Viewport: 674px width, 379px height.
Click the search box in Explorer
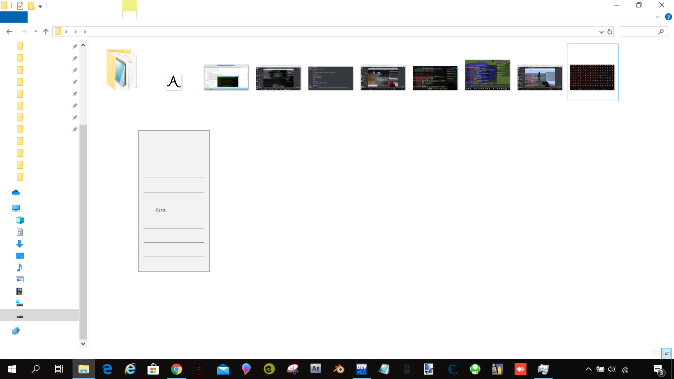(643, 32)
